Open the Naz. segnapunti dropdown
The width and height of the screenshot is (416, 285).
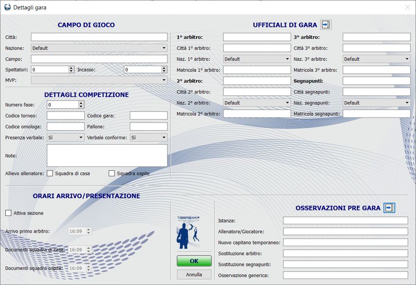point(376,103)
